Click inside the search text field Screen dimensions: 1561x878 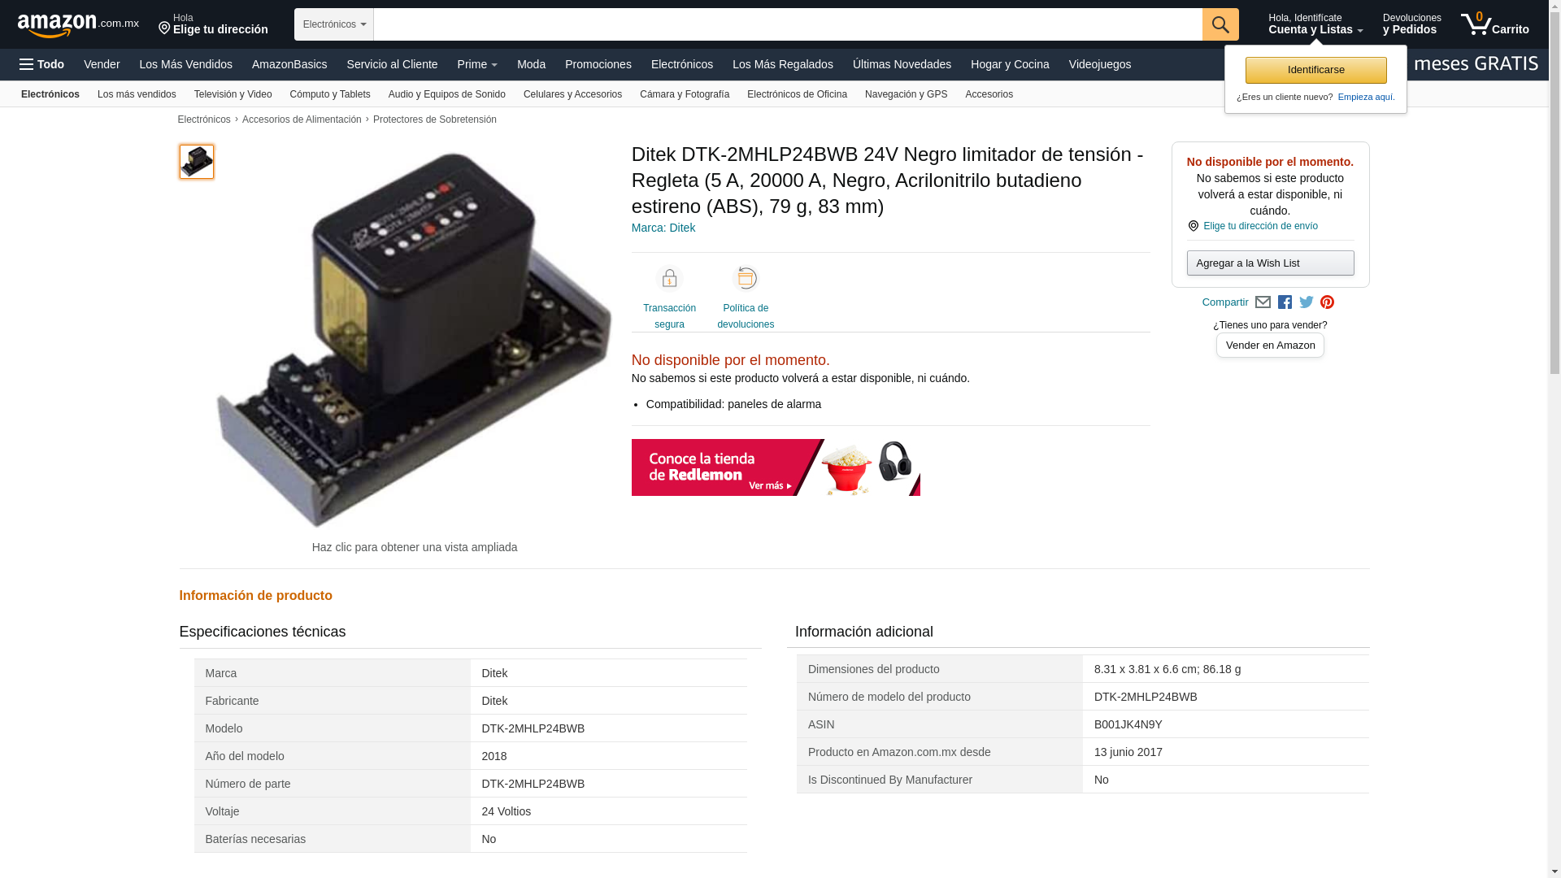click(x=788, y=24)
